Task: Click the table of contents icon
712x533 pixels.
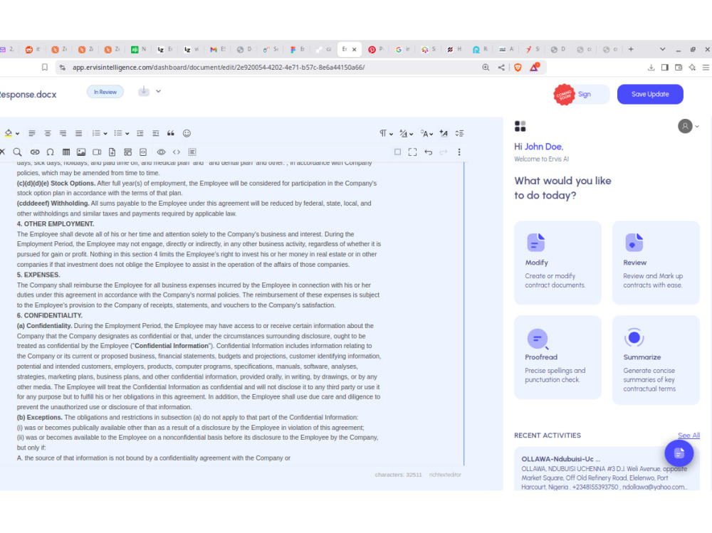Action: tap(192, 152)
